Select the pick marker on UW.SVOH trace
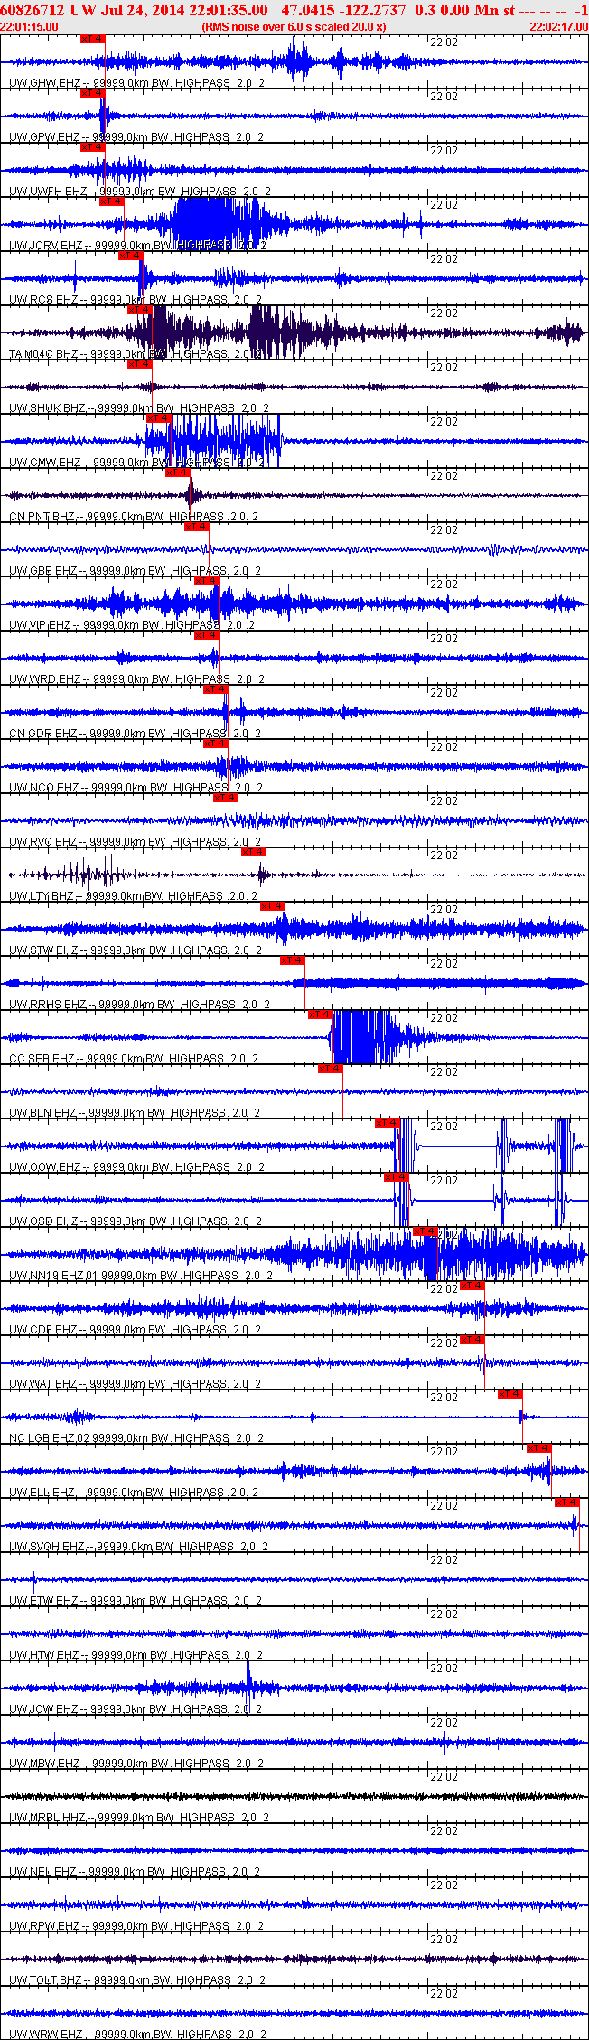 [566, 1502]
